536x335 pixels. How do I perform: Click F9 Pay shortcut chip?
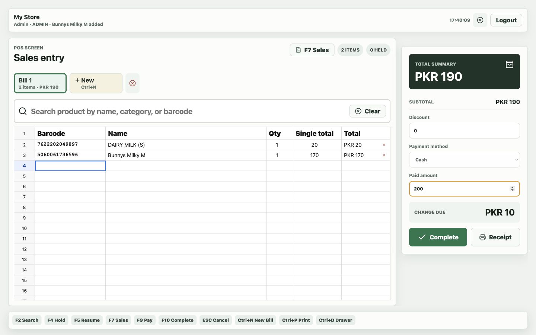145,320
